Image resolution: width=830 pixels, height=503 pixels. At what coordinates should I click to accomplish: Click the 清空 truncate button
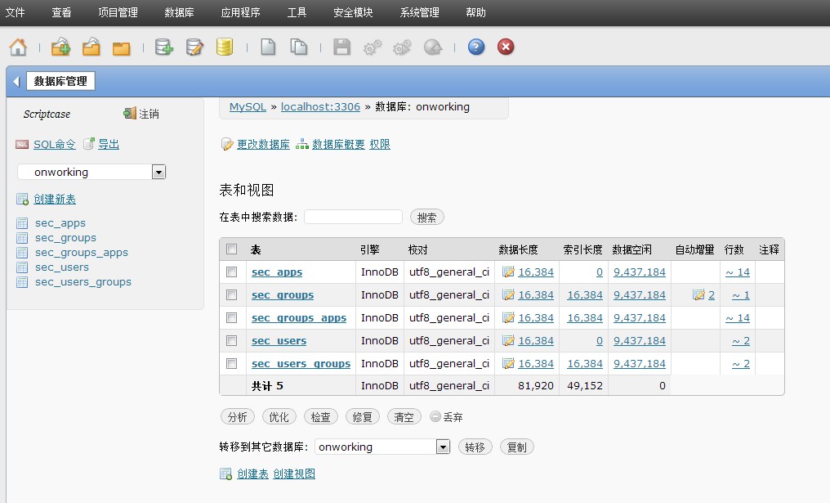pyautogui.click(x=404, y=417)
